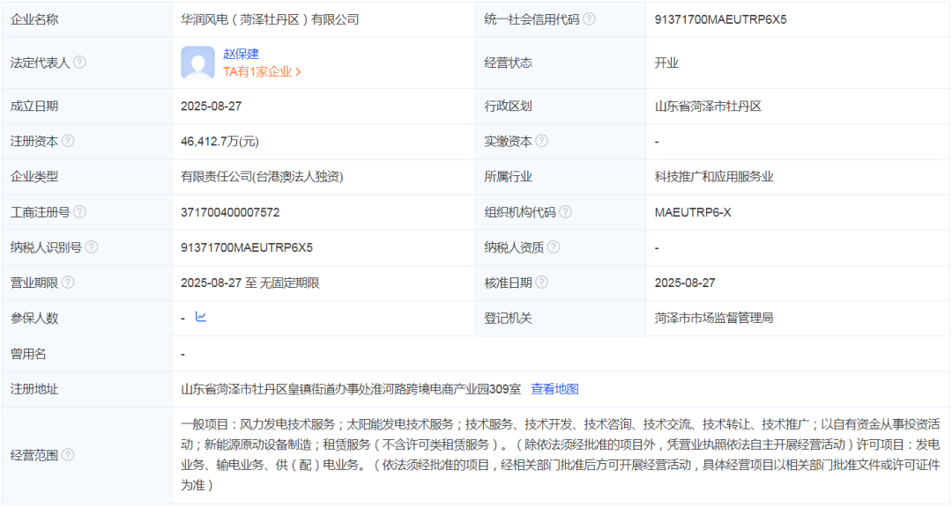952x507 pixels.
Task: Click the 经营范围 business scope paragraph
Action: tap(561, 455)
